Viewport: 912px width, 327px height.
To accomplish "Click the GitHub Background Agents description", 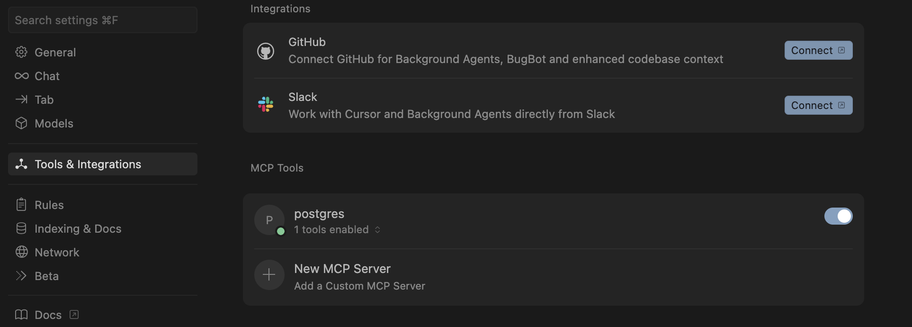I will click(506, 59).
